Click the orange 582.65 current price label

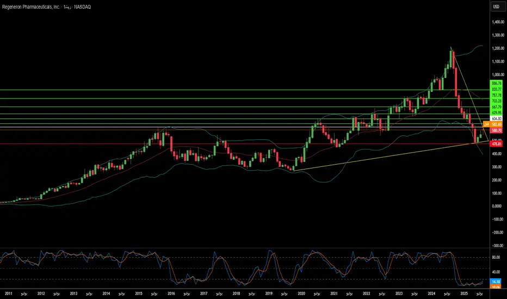[496, 124]
